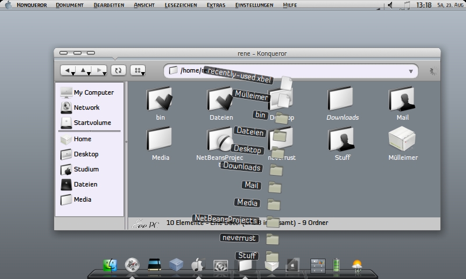Open the up-directory dropdown arrow

(x=89, y=73)
